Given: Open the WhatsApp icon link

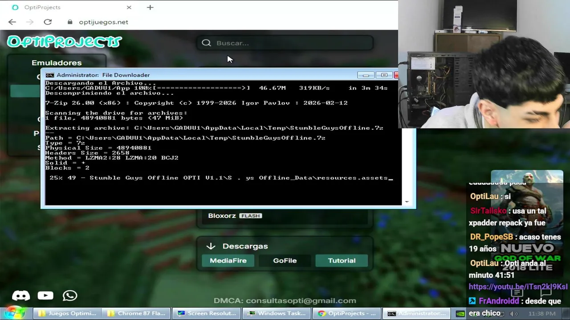Looking at the screenshot, I should [x=70, y=296].
